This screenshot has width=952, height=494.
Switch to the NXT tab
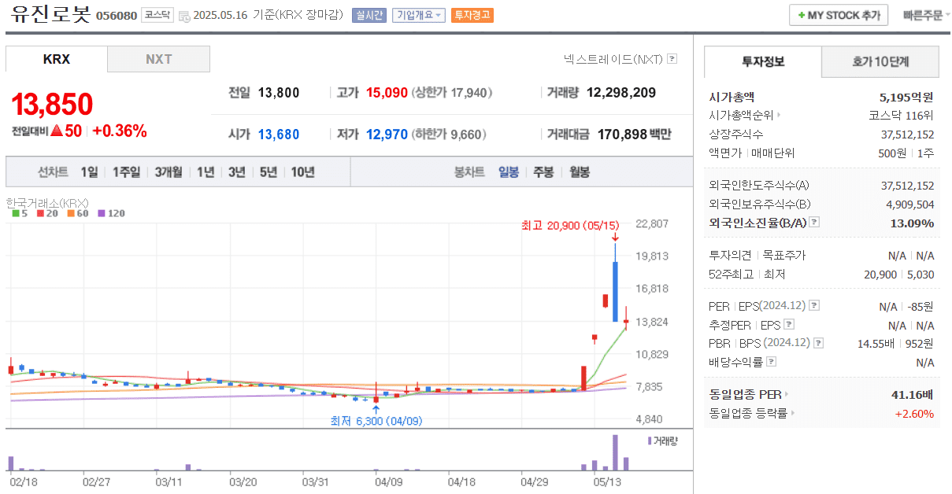point(159,59)
